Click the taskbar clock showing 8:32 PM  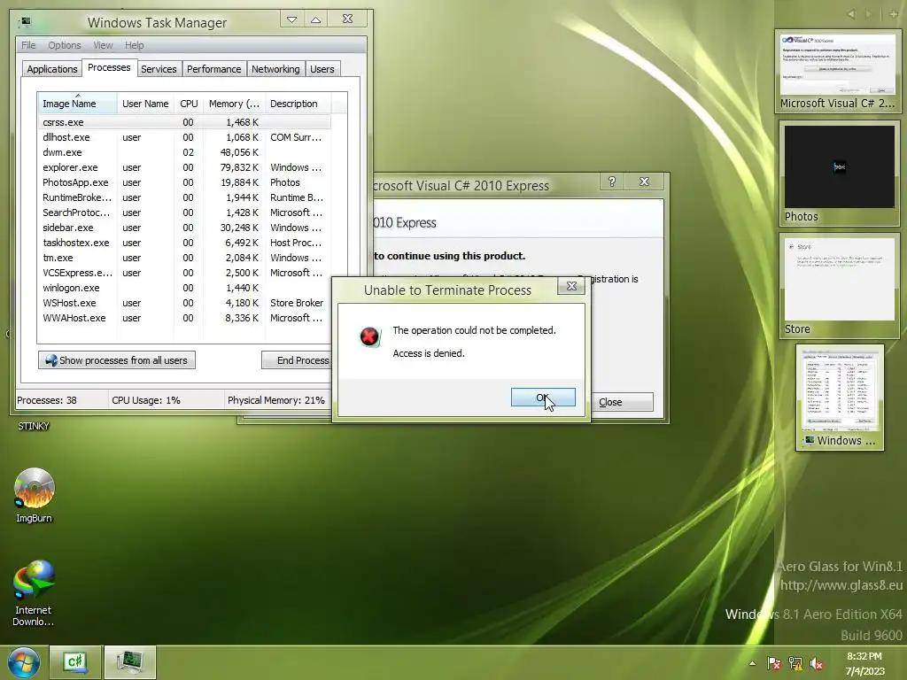point(864,663)
